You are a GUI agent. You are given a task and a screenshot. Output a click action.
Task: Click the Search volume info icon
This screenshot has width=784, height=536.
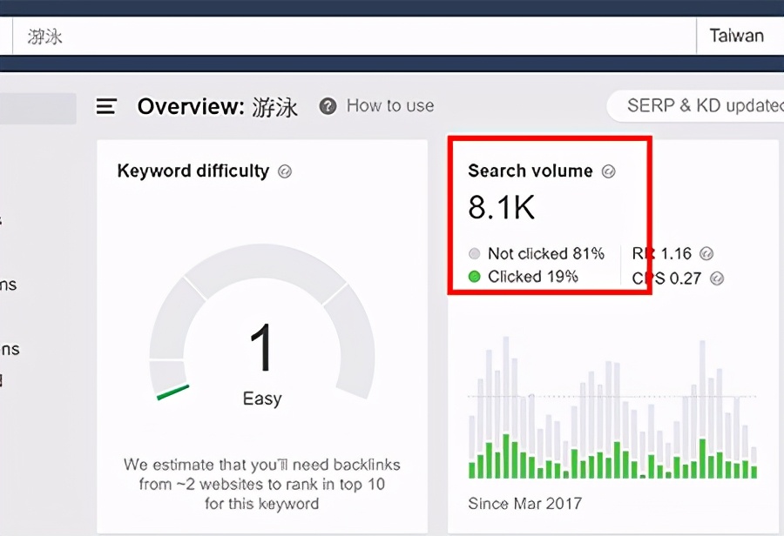[609, 171]
